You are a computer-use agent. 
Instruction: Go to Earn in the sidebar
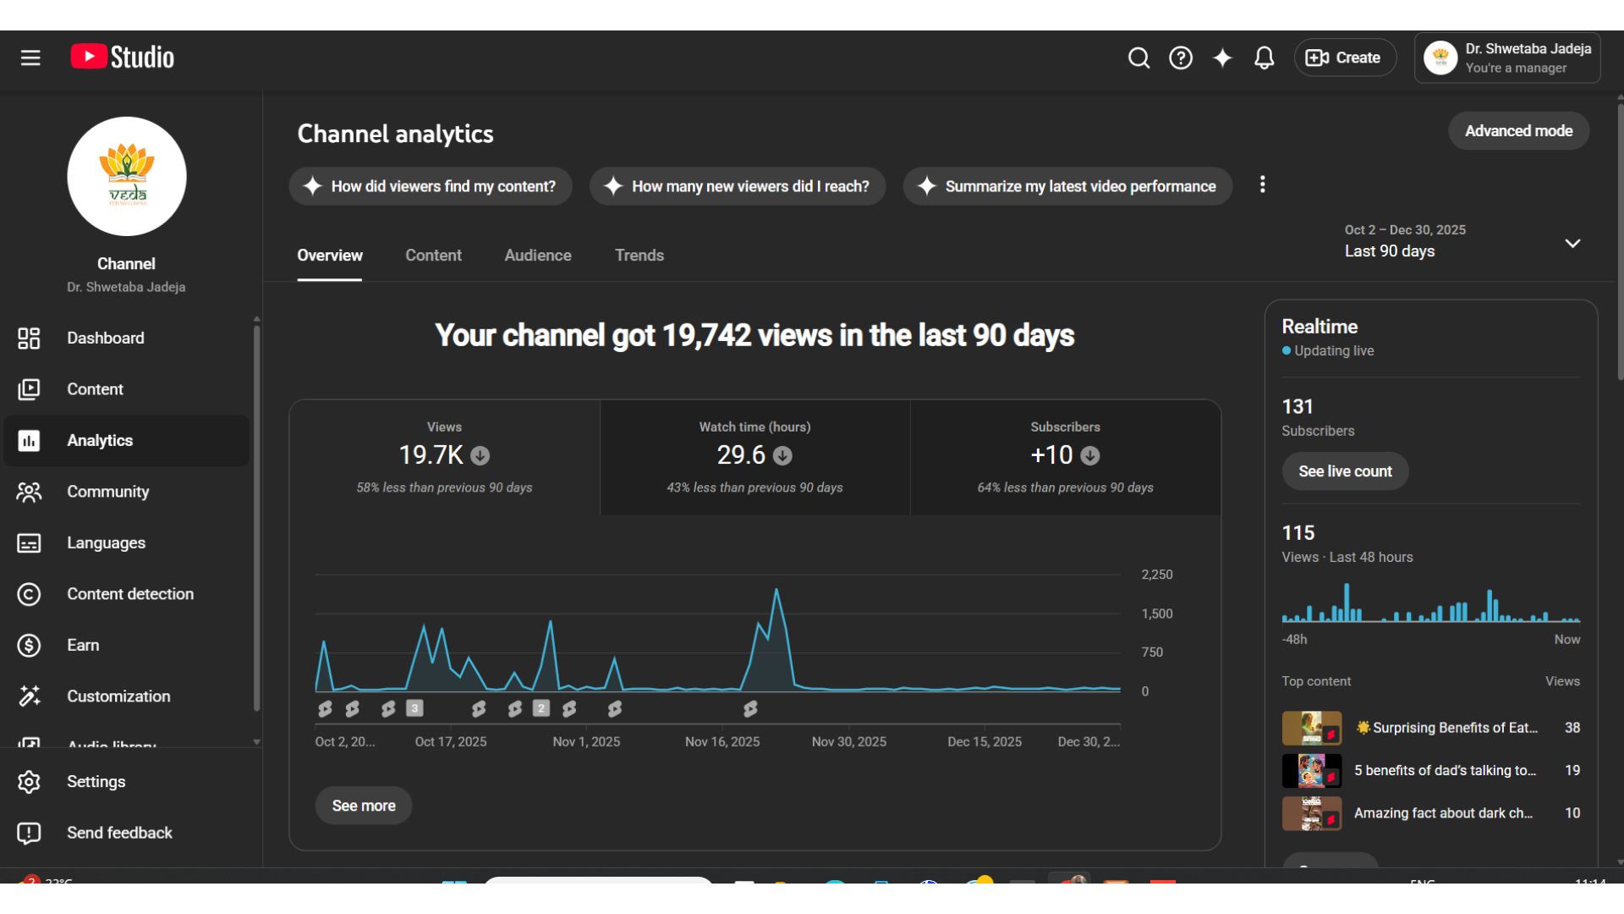tap(83, 645)
